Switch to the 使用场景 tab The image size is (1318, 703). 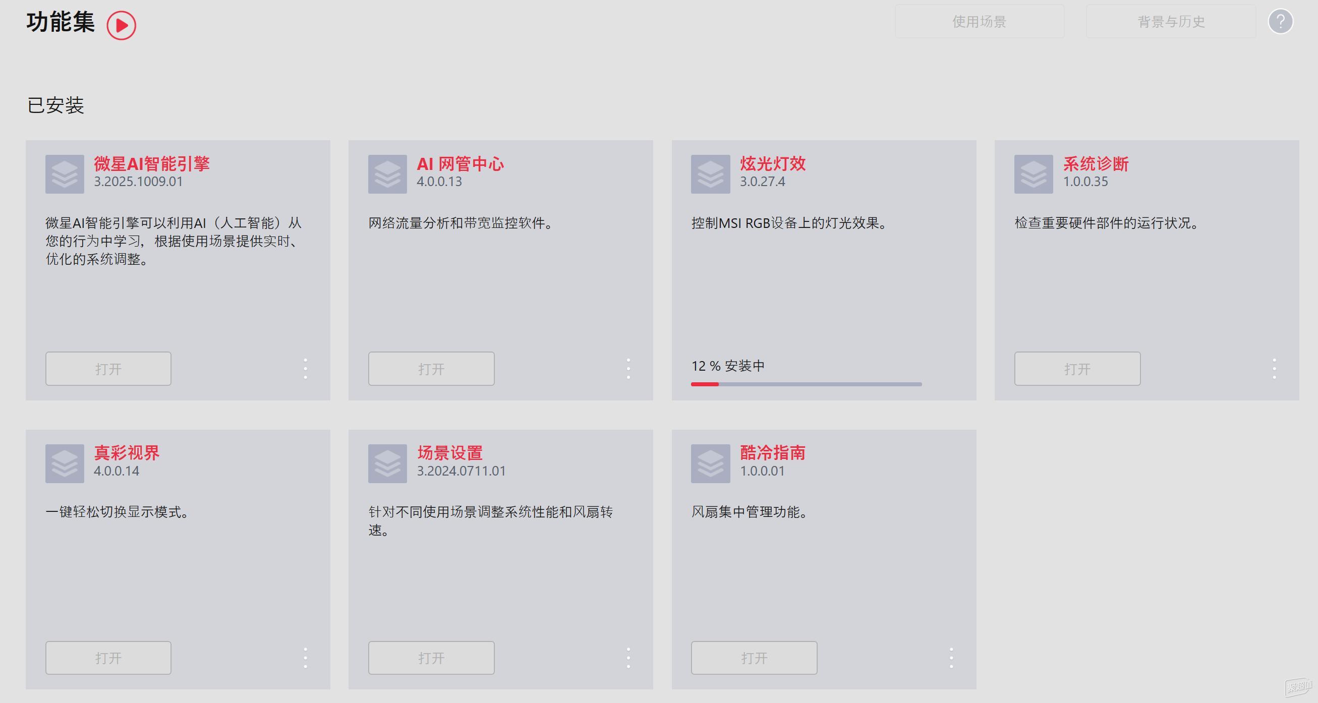(979, 22)
